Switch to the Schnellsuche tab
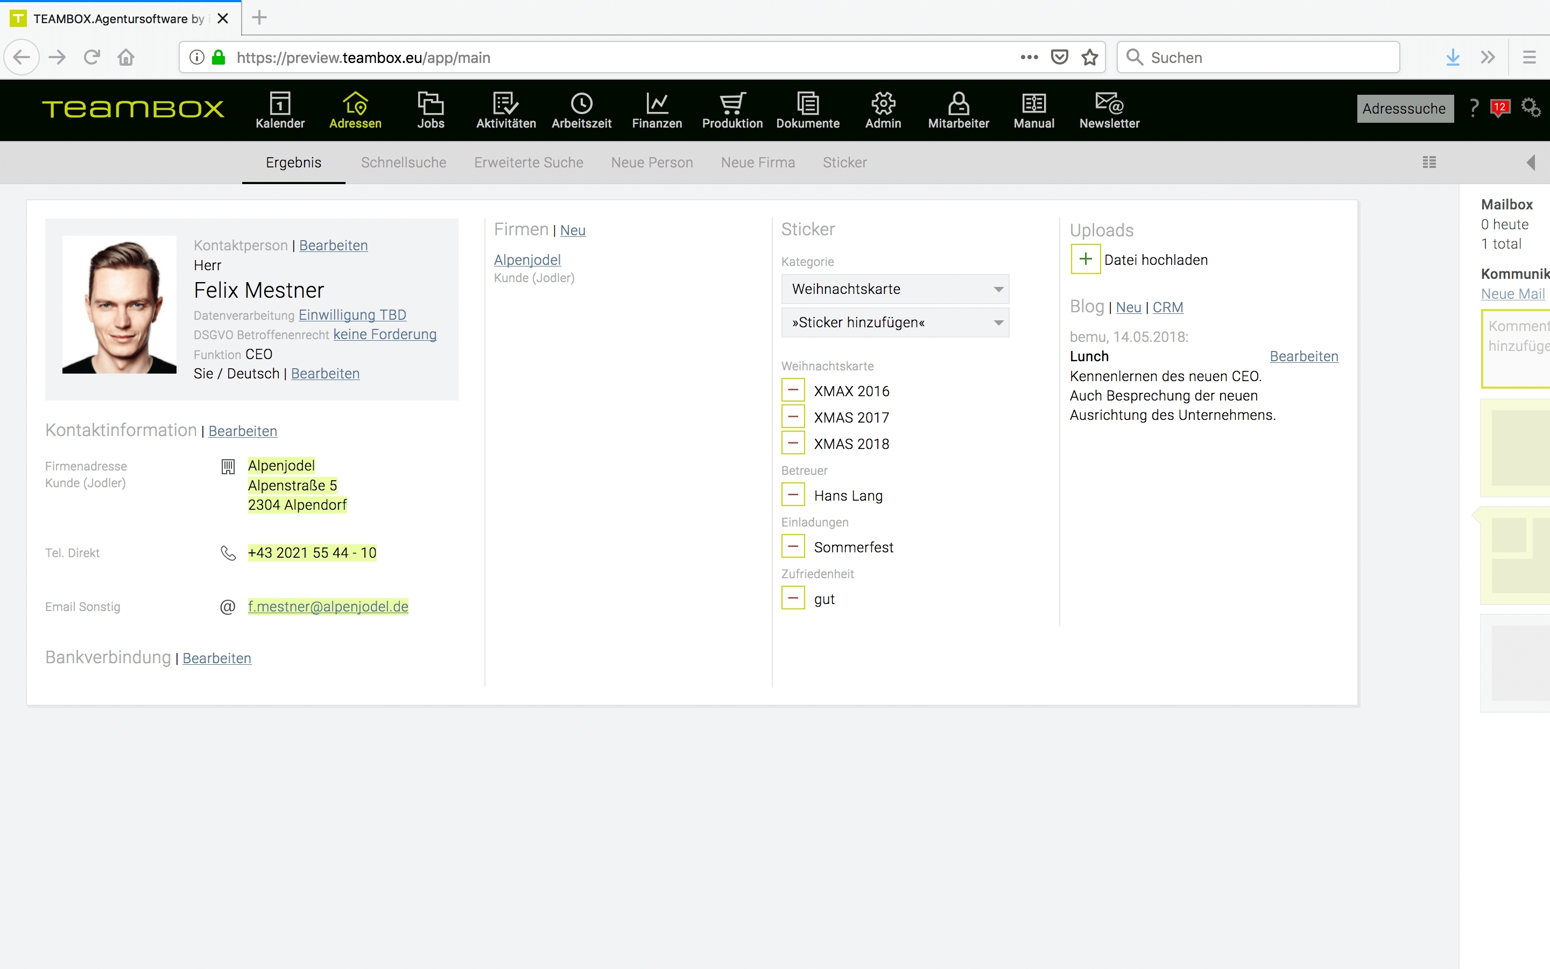This screenshot has height=969, width=1550. (404, 163)
